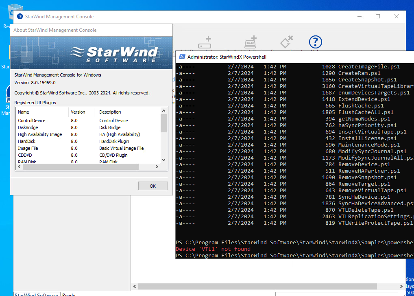The height and width of the screenshot is (296, 414).
Task: Select the Image File plugin row
Action: pyautogui.click(x=88, y=148)
